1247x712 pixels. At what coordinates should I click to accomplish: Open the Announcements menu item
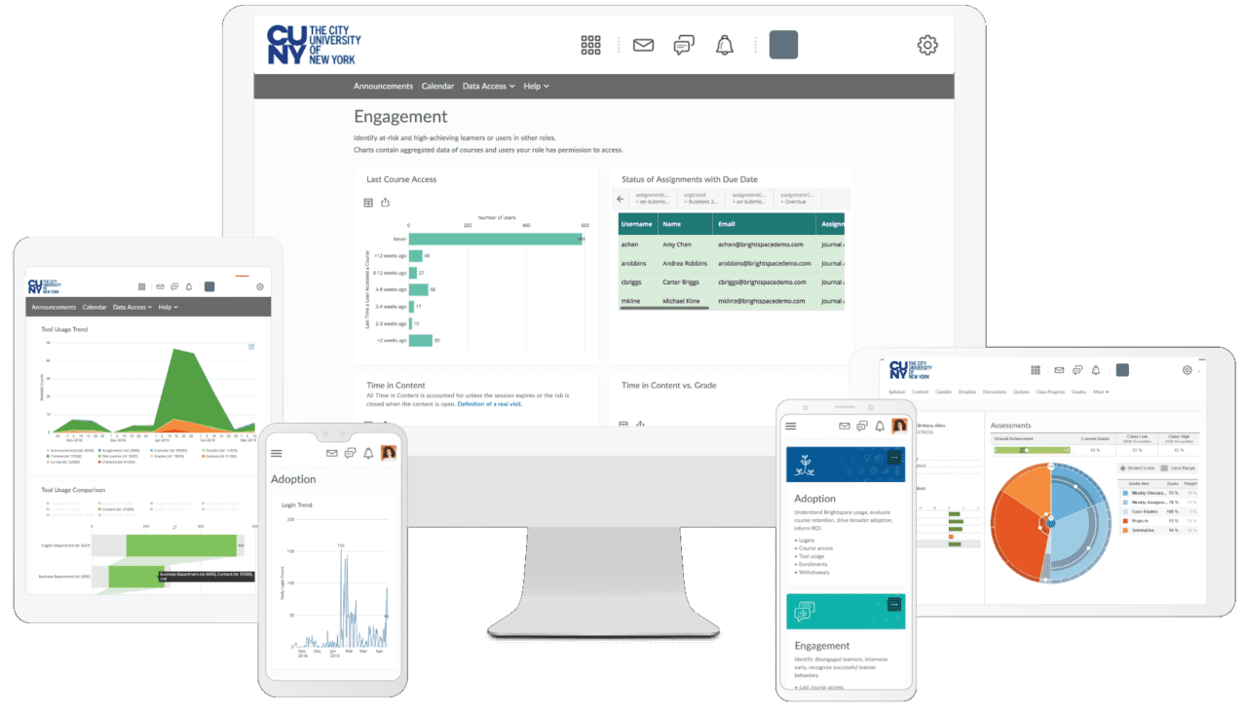point(383,86)
